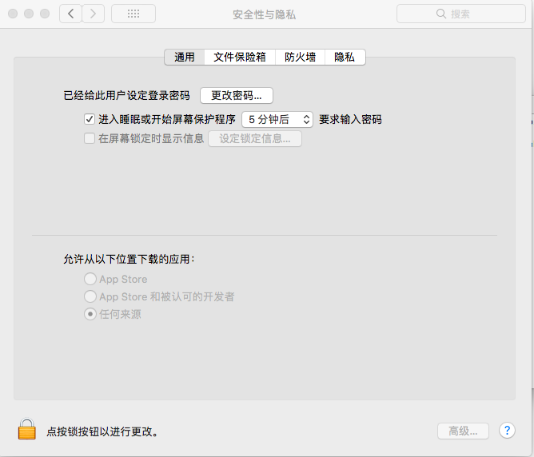The width and height of the screenshot is (534, 457).
Task: Go to the 隐私 tab
Action: click(345, 57)
